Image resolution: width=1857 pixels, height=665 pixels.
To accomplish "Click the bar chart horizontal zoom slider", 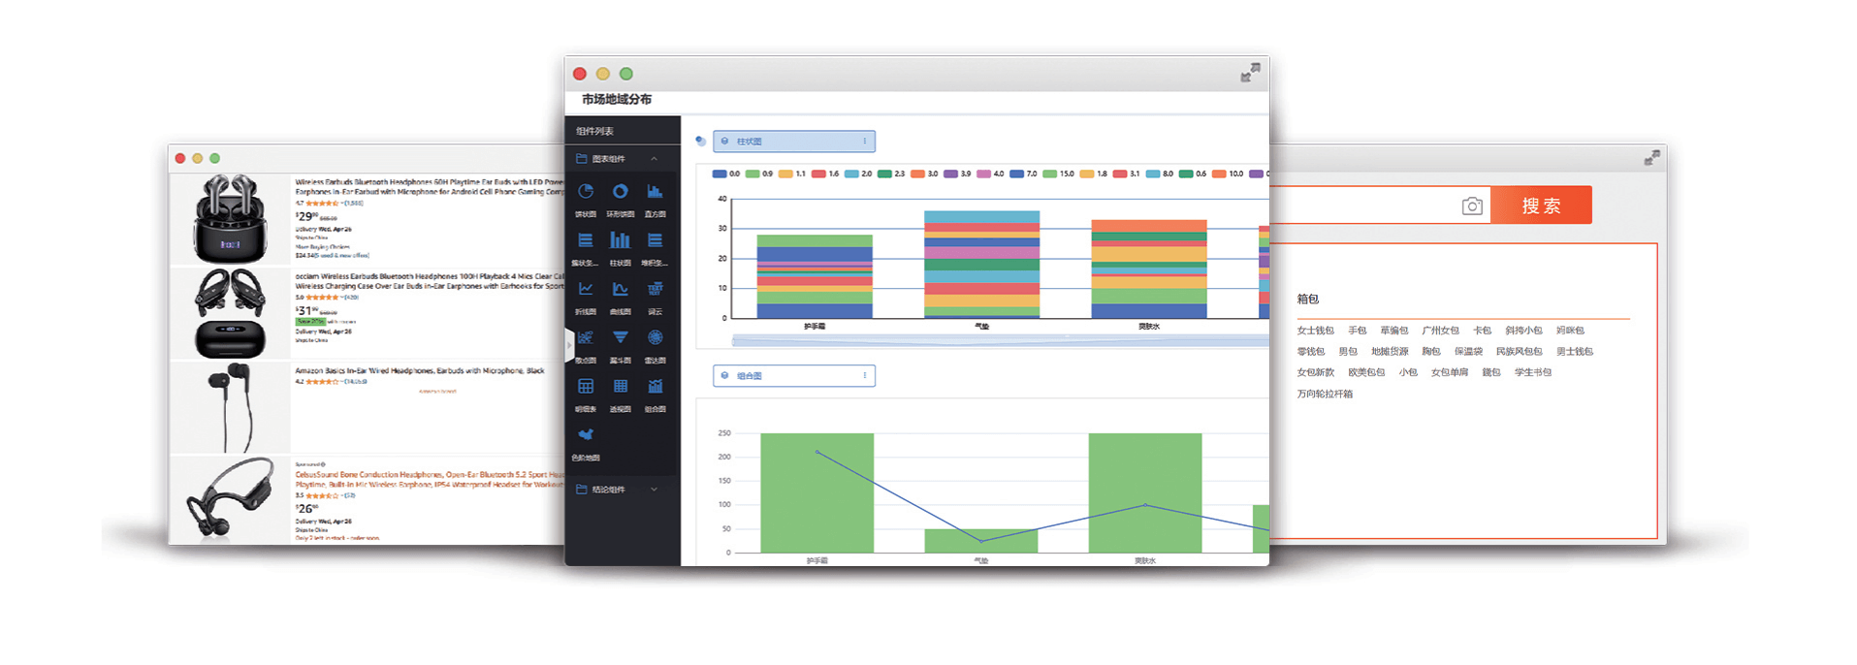I will coord(999,340).
